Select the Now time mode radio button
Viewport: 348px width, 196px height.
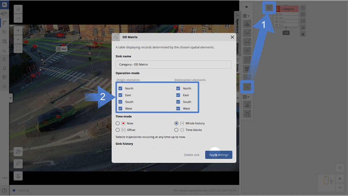point(118,123)
